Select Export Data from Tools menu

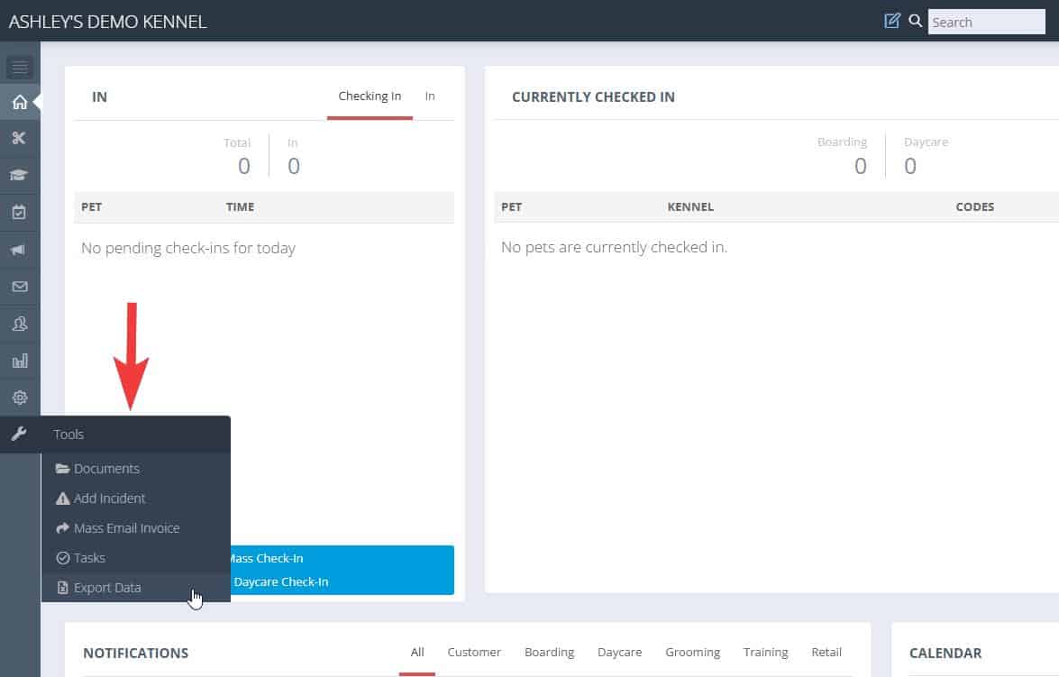click(x=107, y=588)
